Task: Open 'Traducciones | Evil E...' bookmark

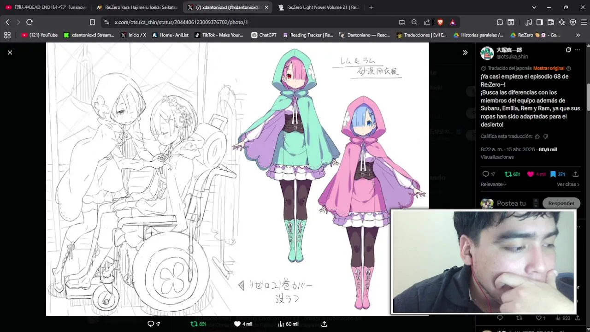Action: click(422, 35)
